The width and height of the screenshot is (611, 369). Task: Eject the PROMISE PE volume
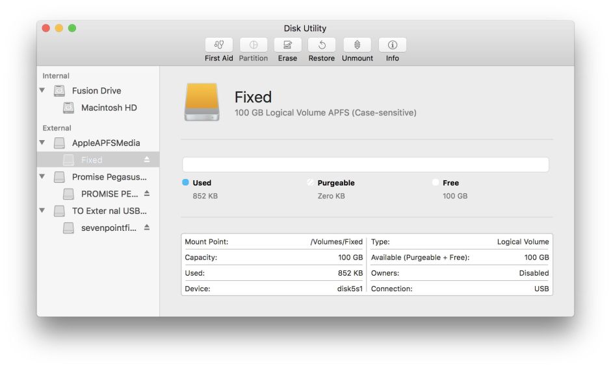[x=147, y=193]
